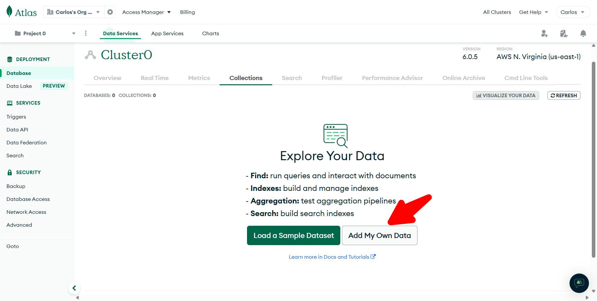Open Network Access in the sidebar
597x301 pixels.
click(26, 212)
